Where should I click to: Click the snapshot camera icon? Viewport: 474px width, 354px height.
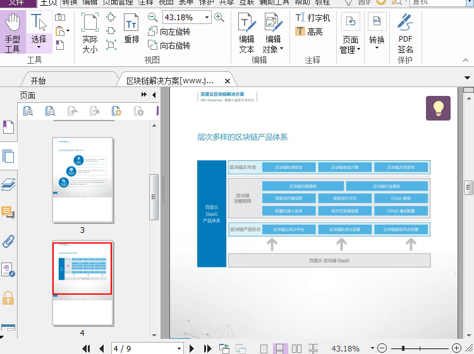point(60,17)
